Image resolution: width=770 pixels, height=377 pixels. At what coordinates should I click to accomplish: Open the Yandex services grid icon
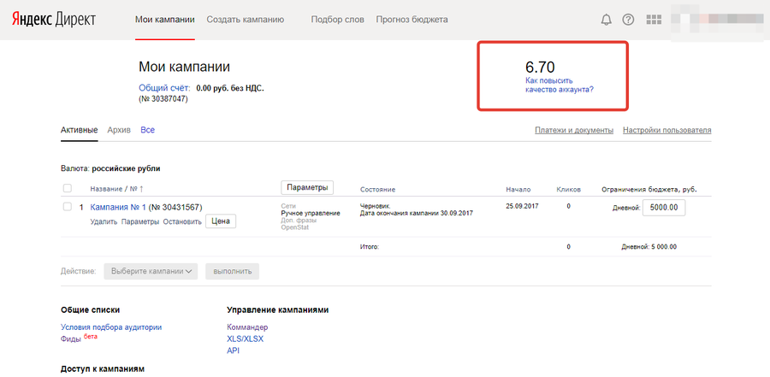click(654, 20)
